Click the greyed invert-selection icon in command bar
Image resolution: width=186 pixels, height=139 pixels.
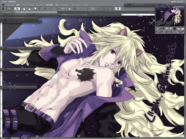coord(87,9)
